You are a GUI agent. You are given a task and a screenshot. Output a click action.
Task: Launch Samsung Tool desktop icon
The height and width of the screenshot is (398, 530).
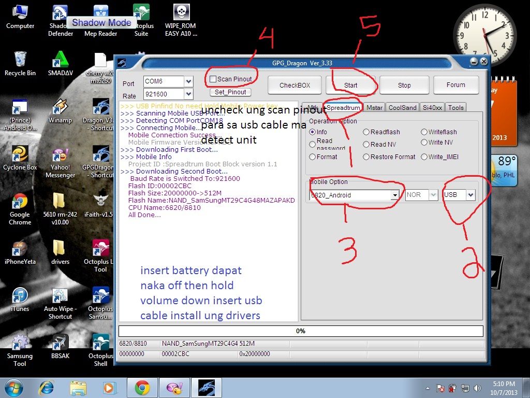[x=20, y=351]
